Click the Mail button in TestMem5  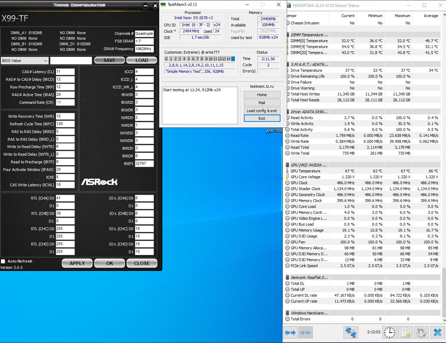tap(262, 103)
